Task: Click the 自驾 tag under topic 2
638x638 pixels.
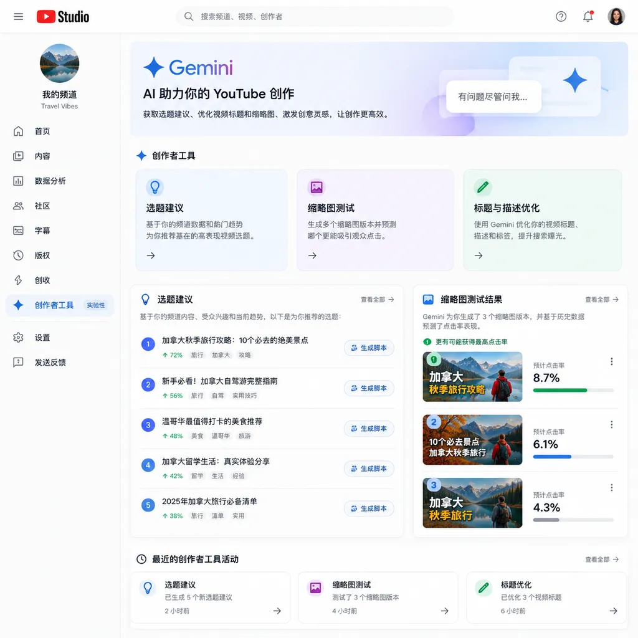Action: click(x=217, y=396)
